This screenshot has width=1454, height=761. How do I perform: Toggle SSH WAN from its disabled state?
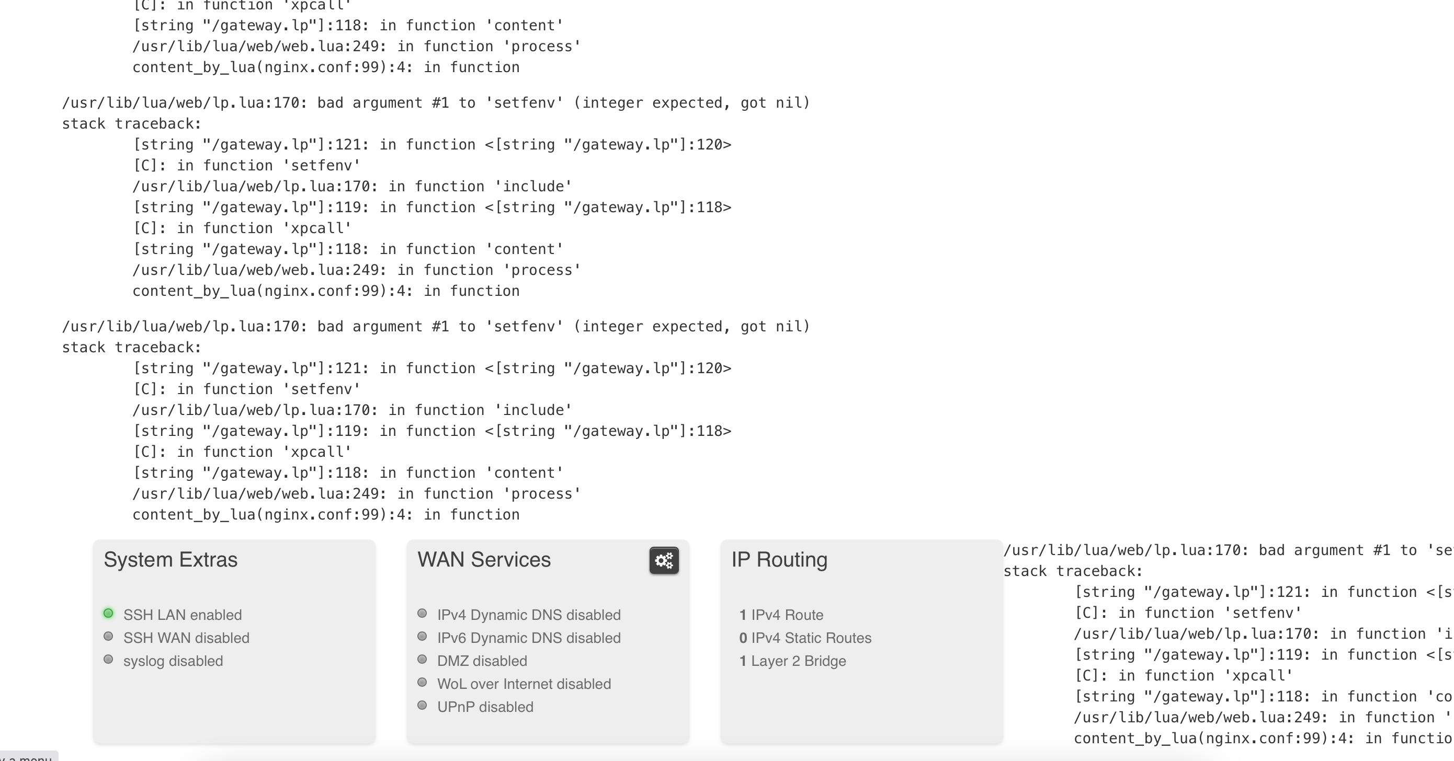coord(186,638)
